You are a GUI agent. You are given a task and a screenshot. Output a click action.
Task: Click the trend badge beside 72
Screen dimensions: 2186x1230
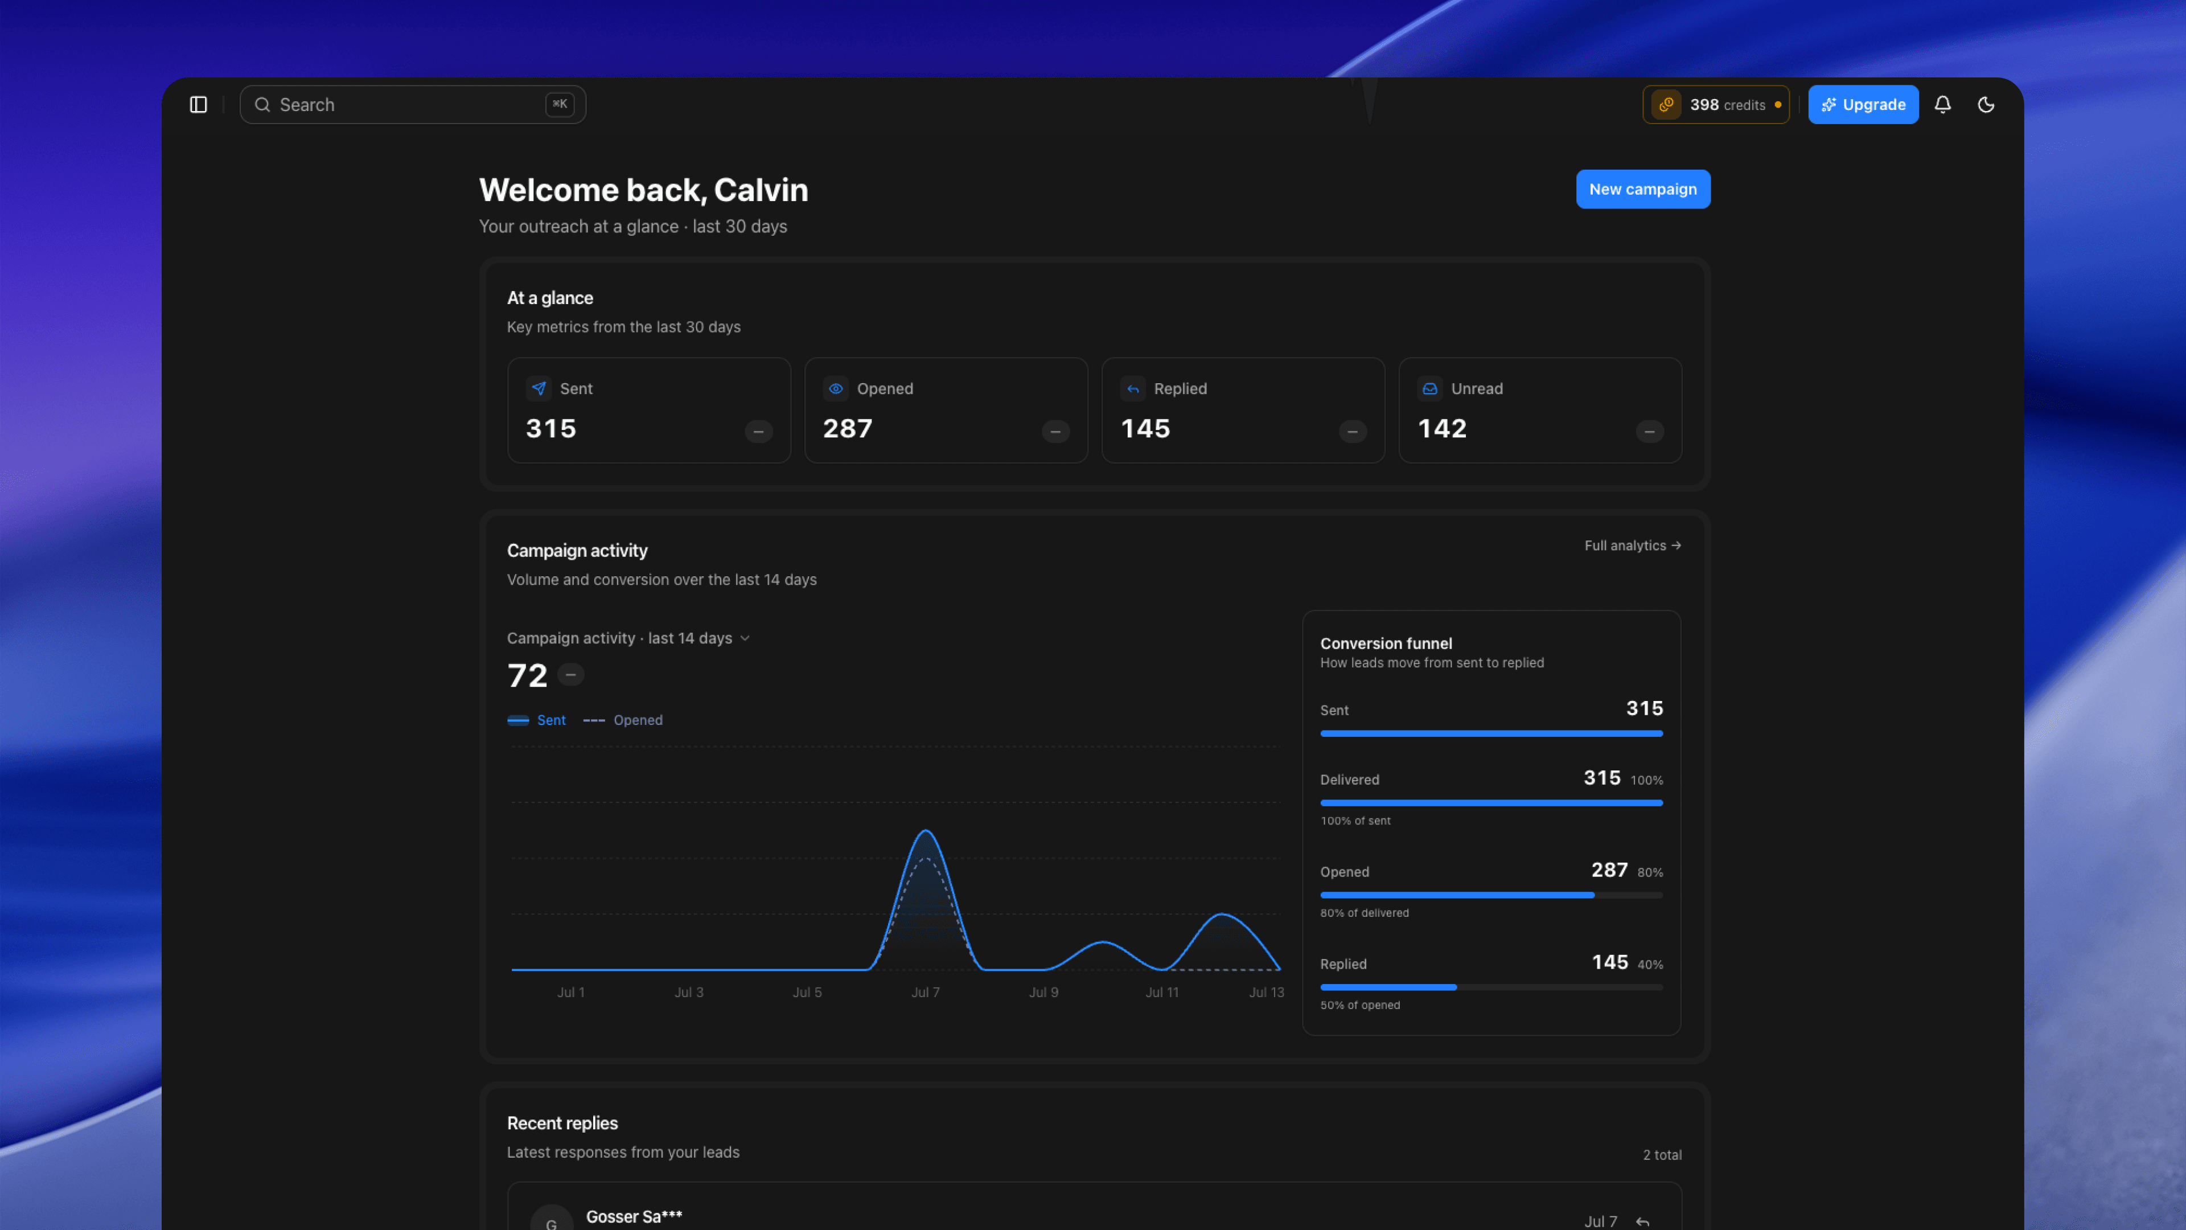(x=571, y=675)
